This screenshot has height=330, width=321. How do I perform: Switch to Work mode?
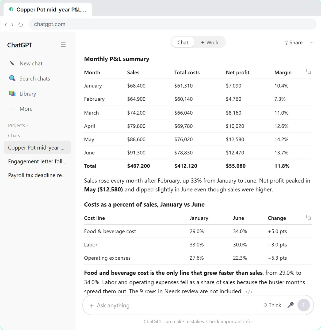(x=210, y=42)
